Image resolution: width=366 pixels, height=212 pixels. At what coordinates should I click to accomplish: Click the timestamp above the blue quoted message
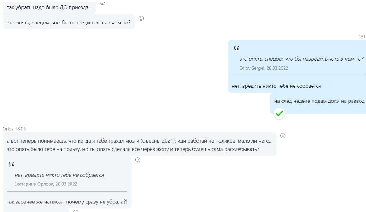point(362,37)
